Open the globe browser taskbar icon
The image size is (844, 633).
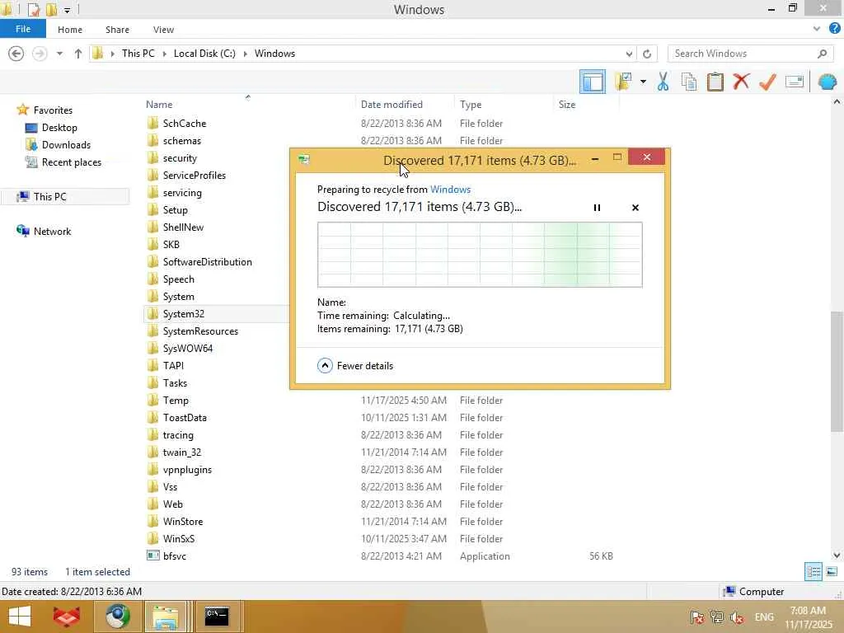click(x=118, y=617)
